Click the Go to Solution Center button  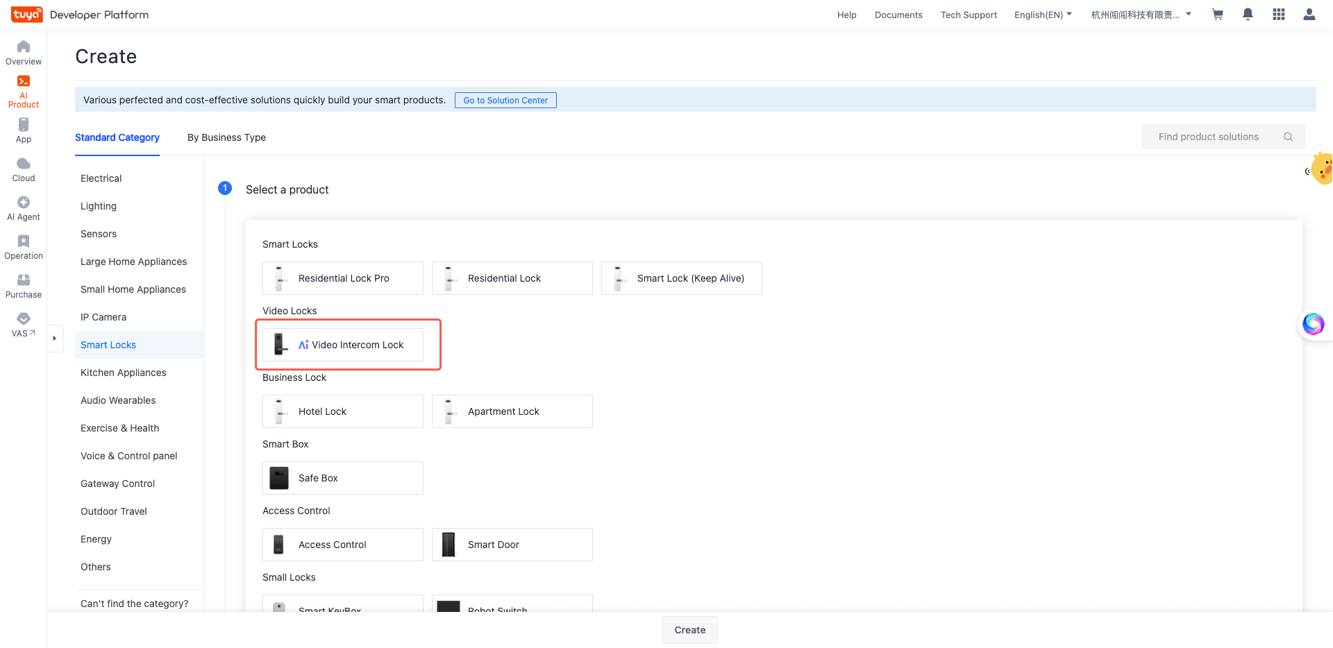[505, 101]
